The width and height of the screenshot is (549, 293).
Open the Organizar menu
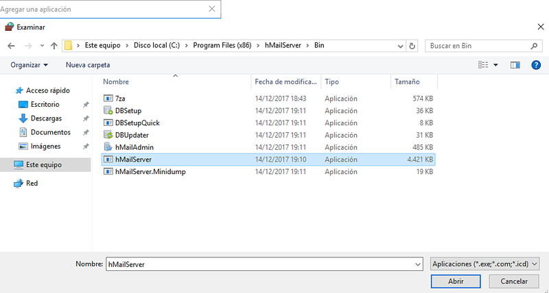[x=29, y=65]
